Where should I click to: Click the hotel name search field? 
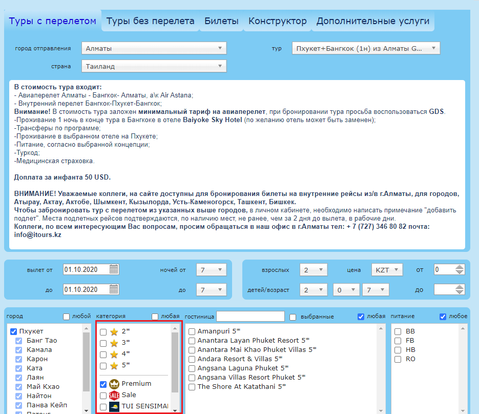250,317
